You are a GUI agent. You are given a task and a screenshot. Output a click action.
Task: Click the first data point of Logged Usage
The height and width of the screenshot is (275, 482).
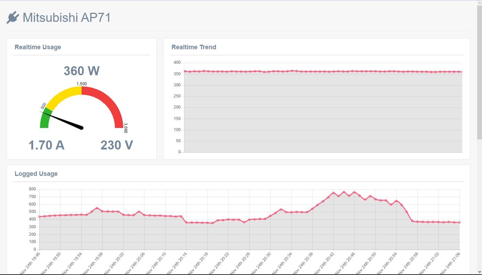pos(39,217)
